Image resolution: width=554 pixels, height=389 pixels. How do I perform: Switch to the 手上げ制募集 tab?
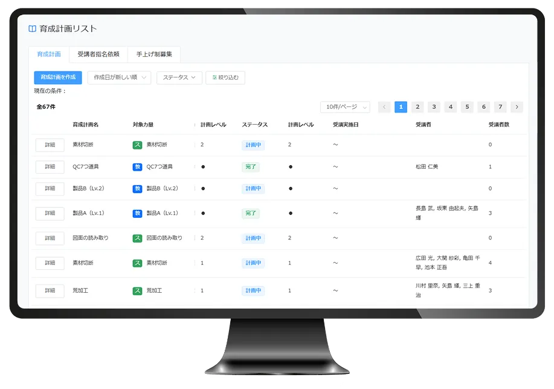154,54
